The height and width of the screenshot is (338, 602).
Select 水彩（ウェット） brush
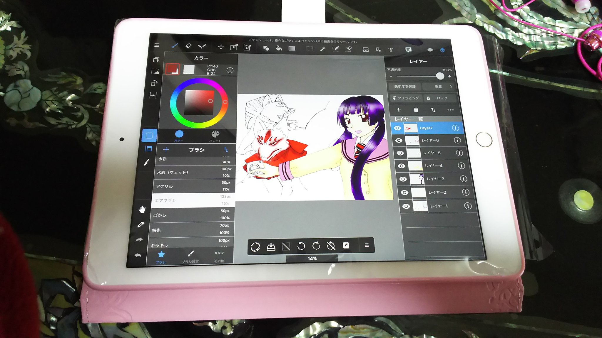(x=195, y=172)
